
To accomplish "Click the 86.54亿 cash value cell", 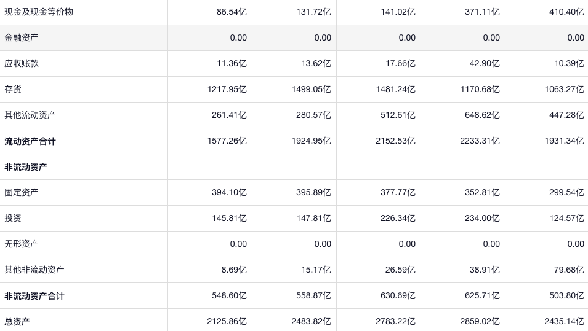I will [x=232, y=12].
